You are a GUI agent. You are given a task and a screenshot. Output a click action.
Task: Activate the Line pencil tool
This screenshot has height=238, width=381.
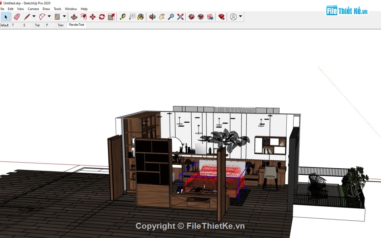pyautogui.click(x=27, y=17)
